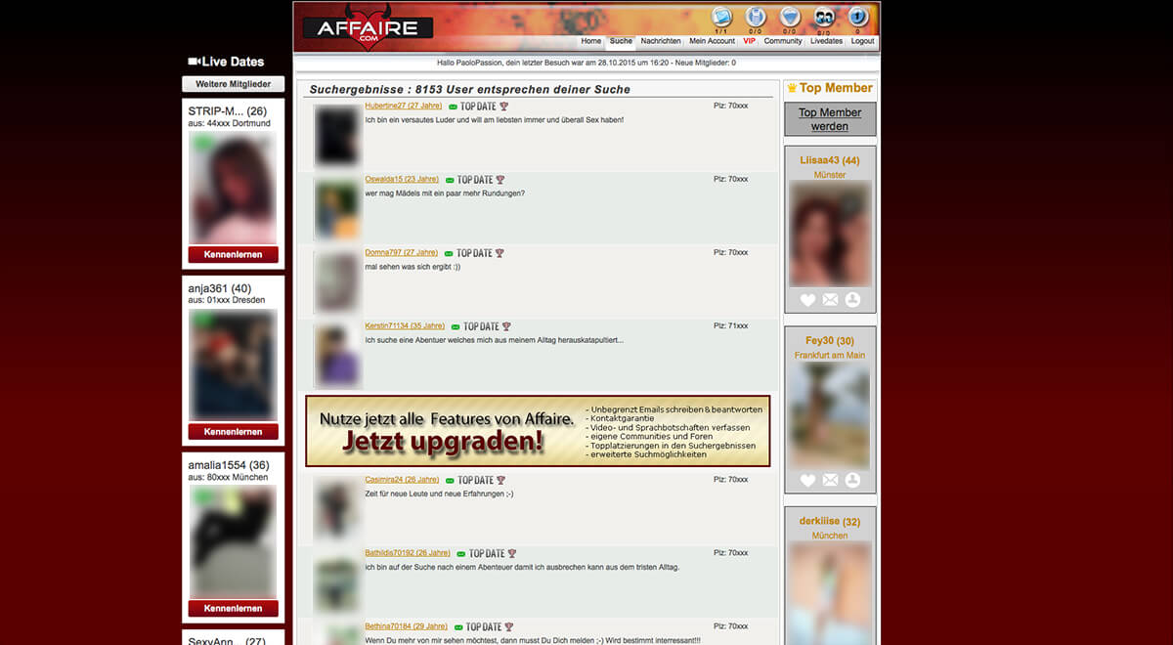Open the Livedates tab

coord(827,42)
